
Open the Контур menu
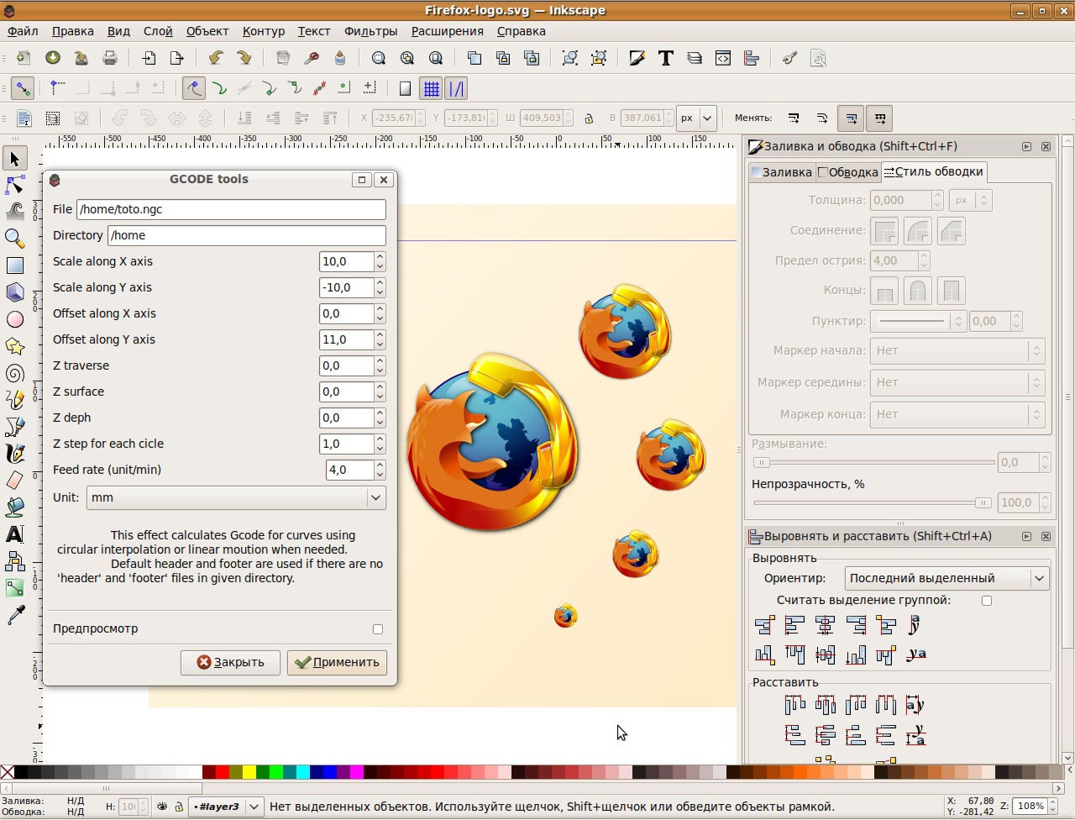click(x=264, y=31)
